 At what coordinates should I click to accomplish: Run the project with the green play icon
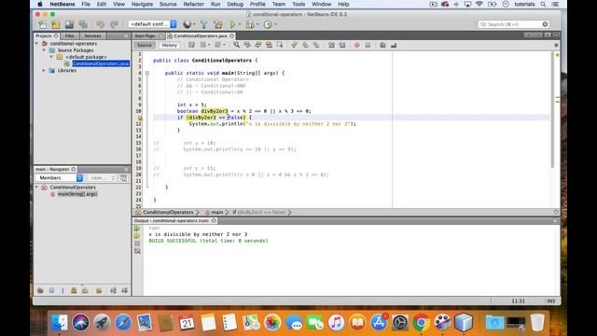pyautogui.click(x=232, y=25)
